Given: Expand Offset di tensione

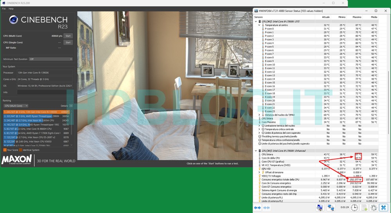Looking at the screenshot, I should [259, 172].
